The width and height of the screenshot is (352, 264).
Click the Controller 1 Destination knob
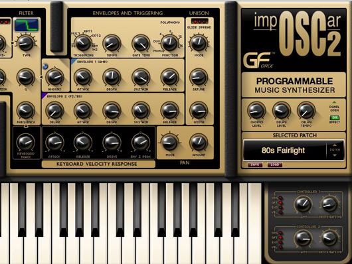(329, 204)
